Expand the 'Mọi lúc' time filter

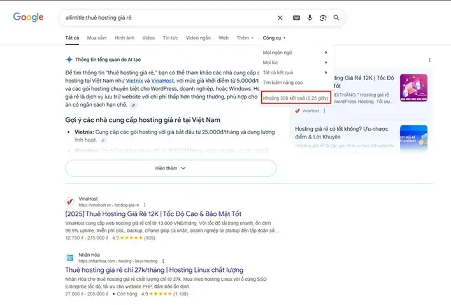pos(295,62)
